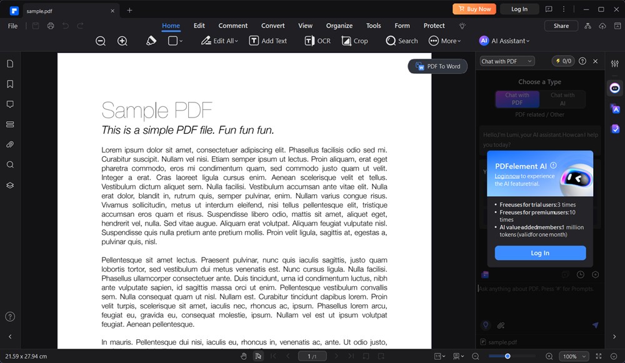Select the Chat with PDF type option

517,99
